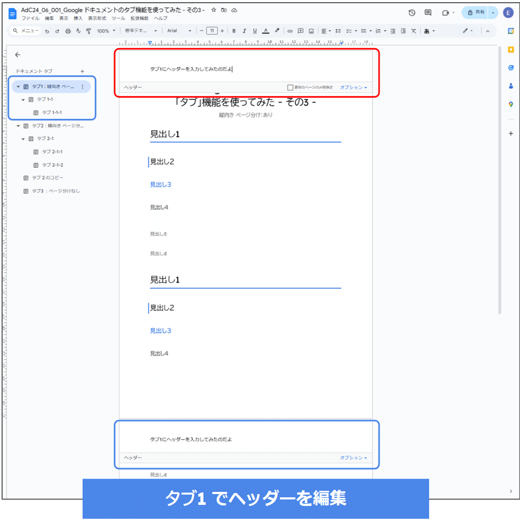This screenshot has width=520, height=520.
Task: Open the text color picker
Action: [265, 31]
